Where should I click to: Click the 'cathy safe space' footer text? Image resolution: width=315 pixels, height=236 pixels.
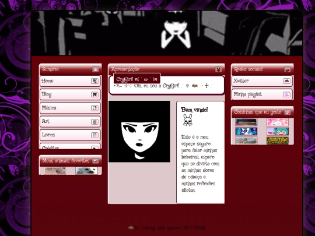click(167, 228)
